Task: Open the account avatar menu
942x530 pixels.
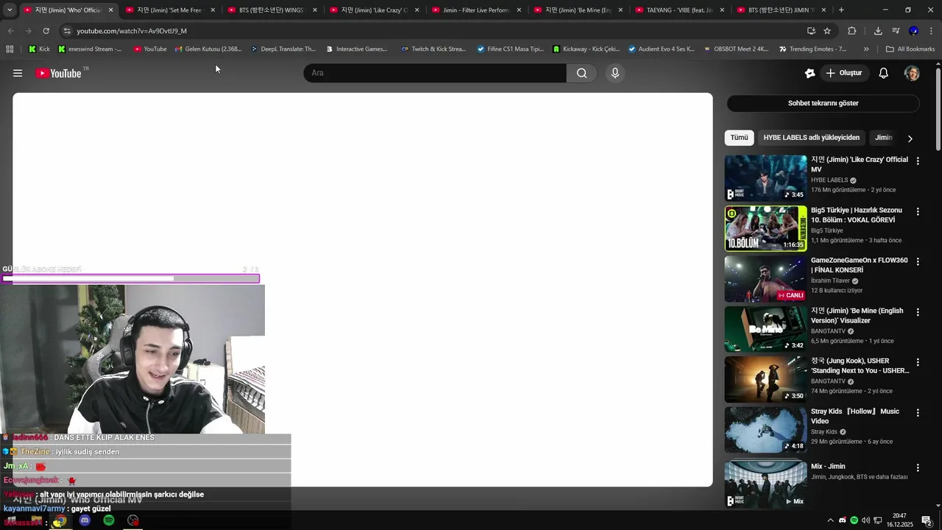Action: [912, 73]
